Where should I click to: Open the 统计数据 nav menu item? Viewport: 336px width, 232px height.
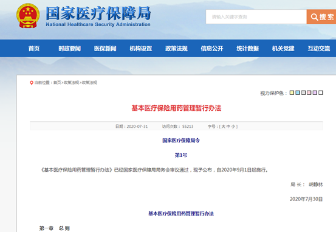[x=247, y=49]
